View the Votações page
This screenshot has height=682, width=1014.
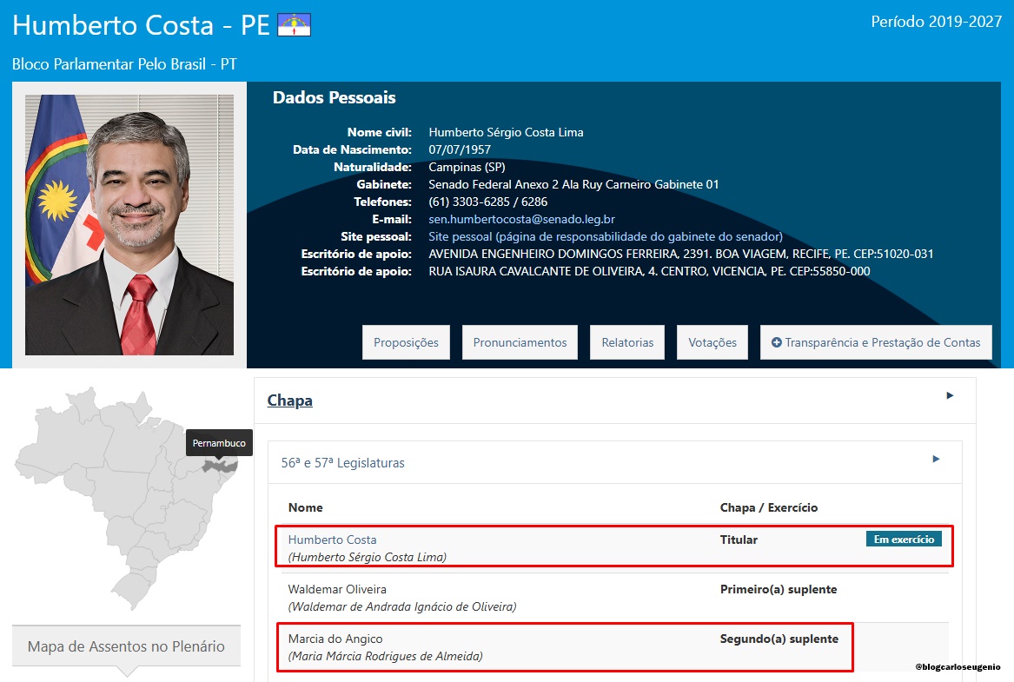click(x=712, y=342)
